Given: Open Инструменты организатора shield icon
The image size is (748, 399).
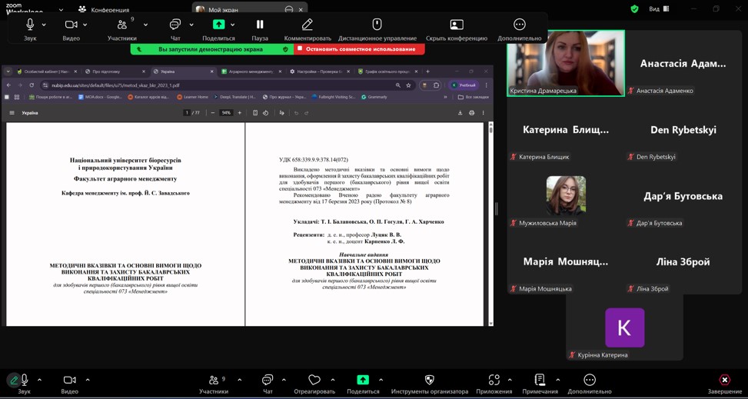Looking at the screenshot, I should pos(429,381).
